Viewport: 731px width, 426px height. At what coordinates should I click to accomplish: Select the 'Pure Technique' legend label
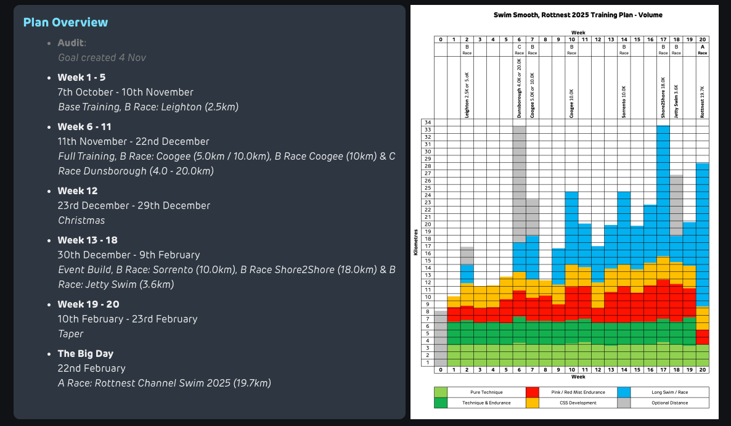(x=486, y=393)
